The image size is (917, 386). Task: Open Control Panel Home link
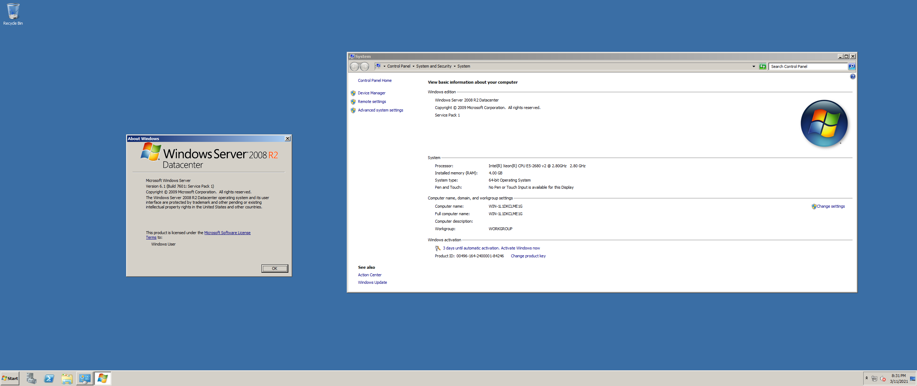click(x=375, y=81)
